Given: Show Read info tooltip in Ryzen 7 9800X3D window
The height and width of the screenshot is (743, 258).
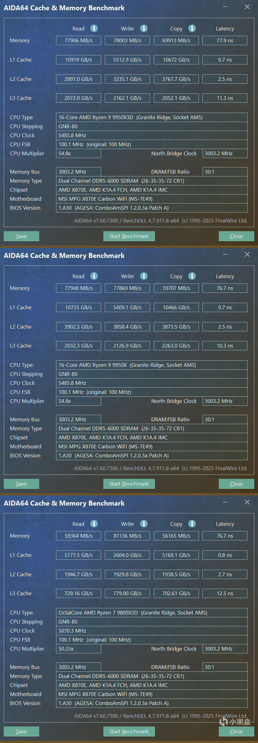Looking at the screenshot, I should coord(94,524).
